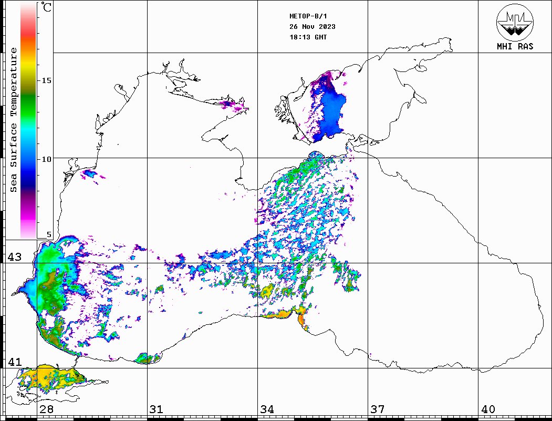The image size is (552, 421).
Task: Click longitude label '31'
Action: click(x=157, y=409)
